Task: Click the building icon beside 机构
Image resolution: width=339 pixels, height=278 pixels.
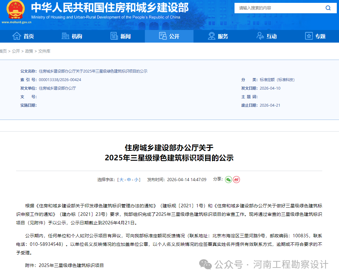Action: tap(65, 36)
